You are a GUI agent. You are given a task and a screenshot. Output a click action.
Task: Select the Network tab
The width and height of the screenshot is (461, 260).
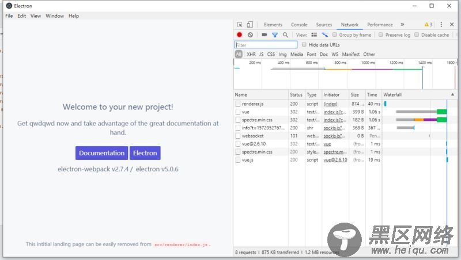(350, 25)
